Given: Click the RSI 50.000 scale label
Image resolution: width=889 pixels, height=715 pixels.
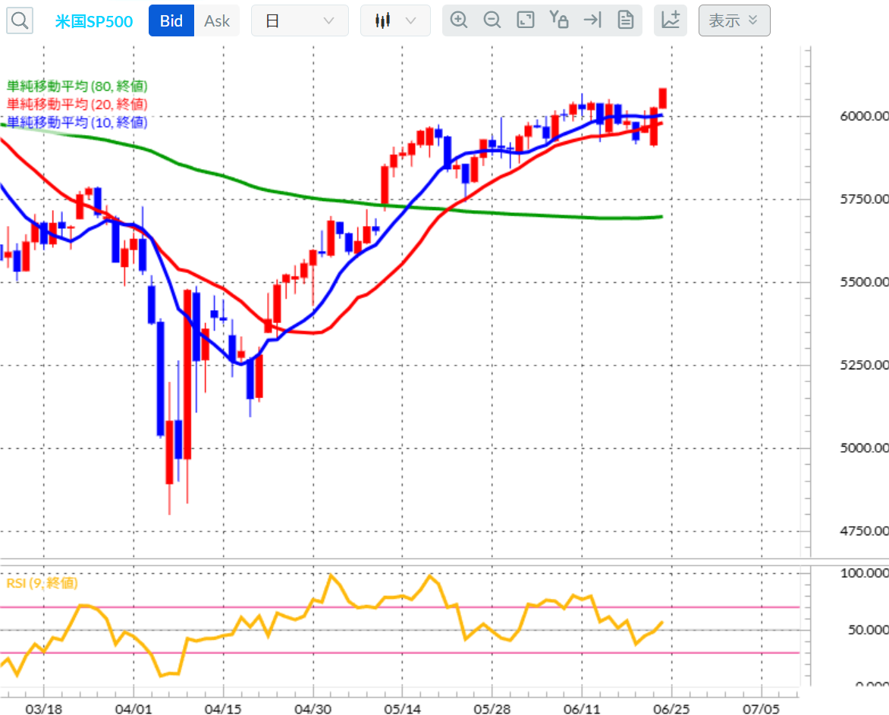Looking at the screenshot, I should (868, 630).
